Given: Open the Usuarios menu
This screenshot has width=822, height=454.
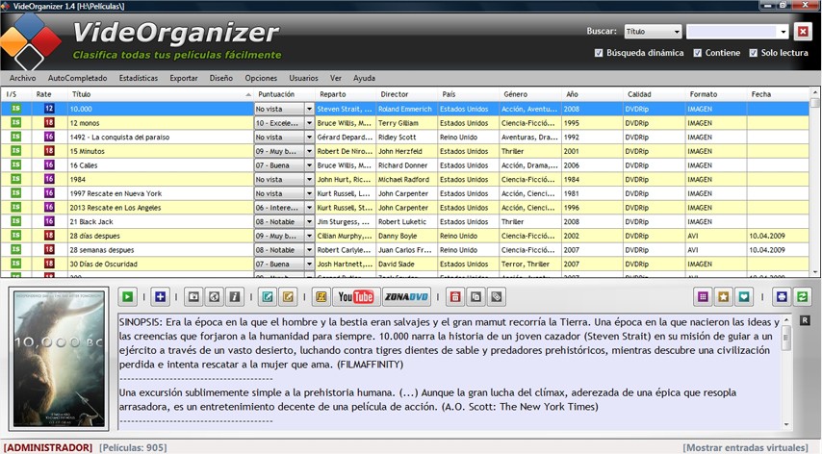Looking at the screenshot, I should pyautogui.click(x=303, y=78).
